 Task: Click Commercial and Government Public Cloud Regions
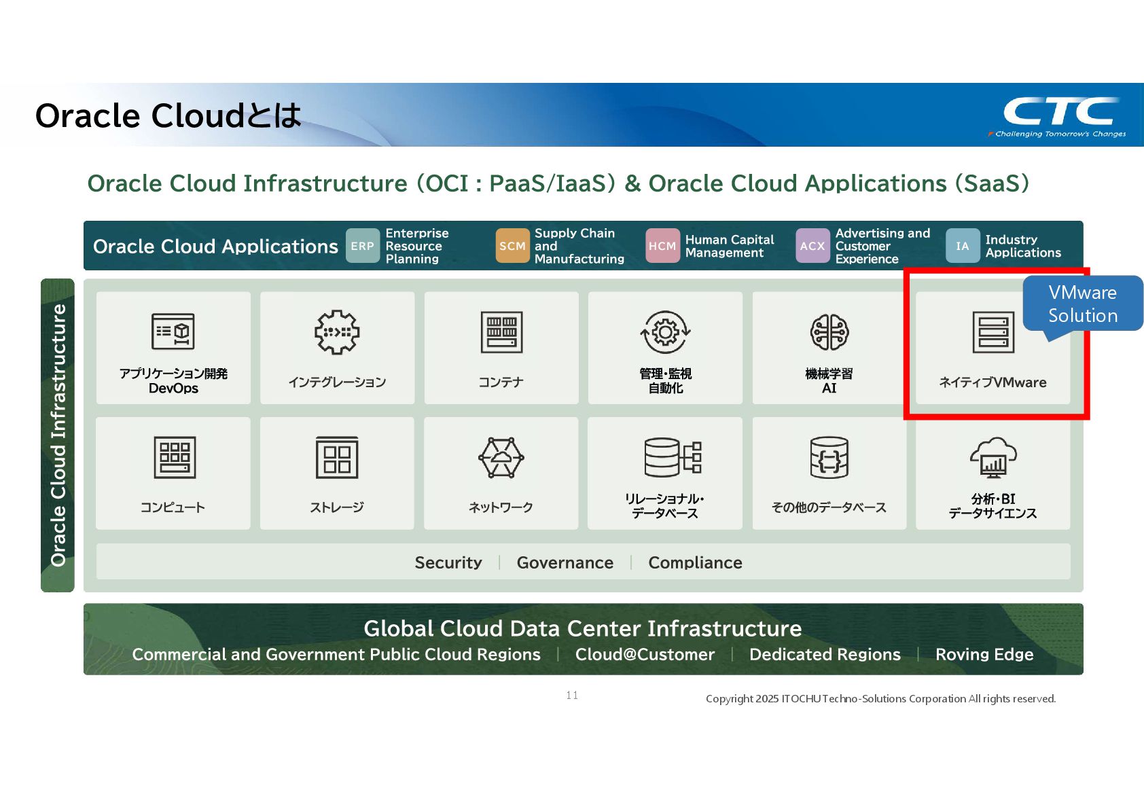[336, 654]
